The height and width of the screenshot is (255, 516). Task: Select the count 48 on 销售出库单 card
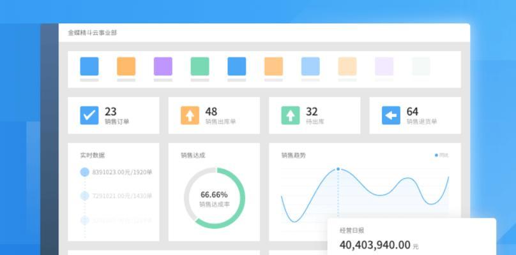point(211,112)
